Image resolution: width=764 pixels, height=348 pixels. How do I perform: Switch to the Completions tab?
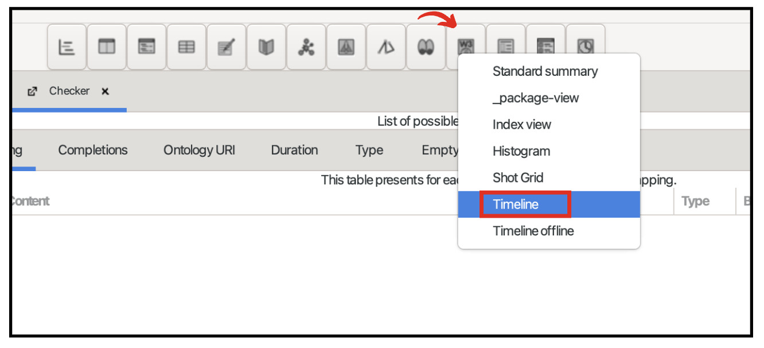point(93,150)
